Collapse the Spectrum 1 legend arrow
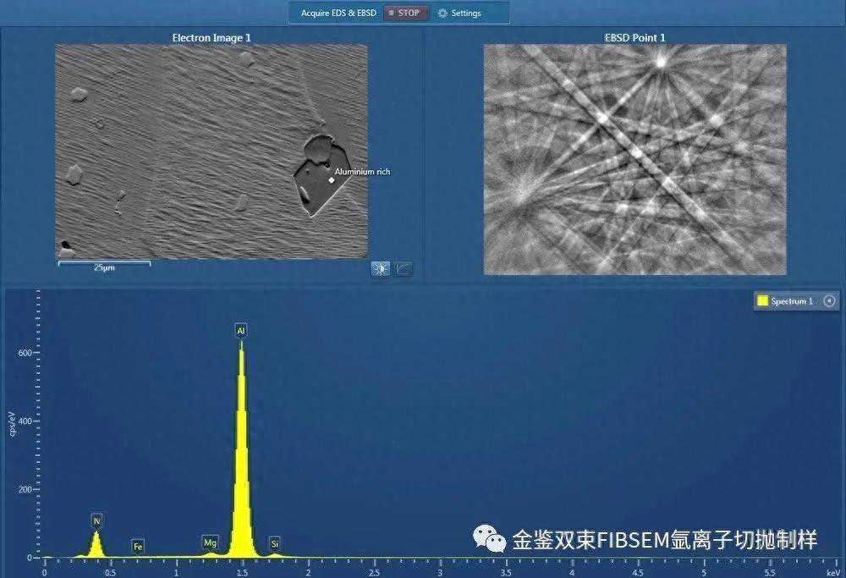Screen dimensions: 846x578 [x=829, y=300]
